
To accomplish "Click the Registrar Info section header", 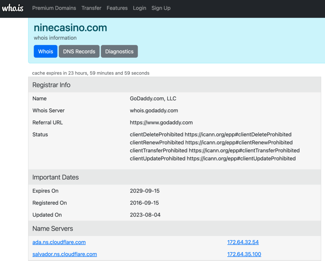I will click(51, 85).
